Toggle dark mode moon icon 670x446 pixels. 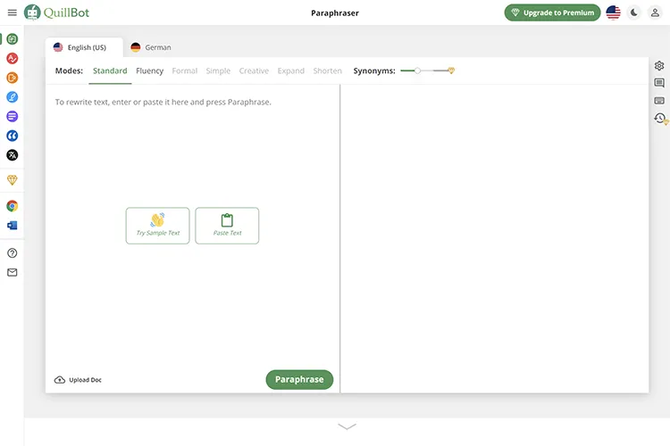[x=634, y=12]
